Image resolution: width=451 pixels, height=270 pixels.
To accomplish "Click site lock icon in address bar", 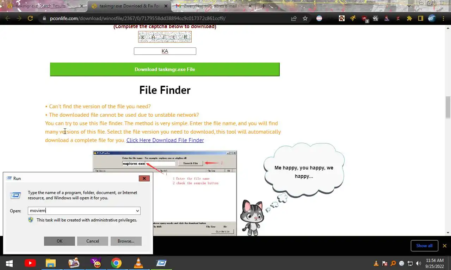I will (44, 18).
